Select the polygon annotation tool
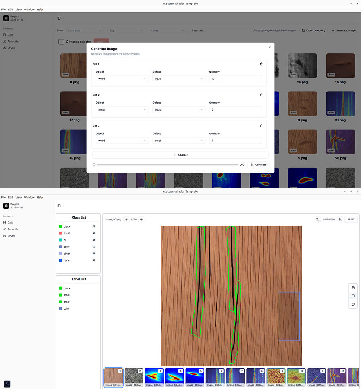This screenshot has width=361, height=389. (353, 304)
